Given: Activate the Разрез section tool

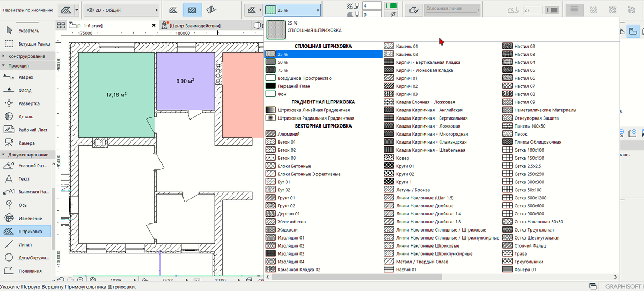Looking at the screenshot, I should click(26, 77).
